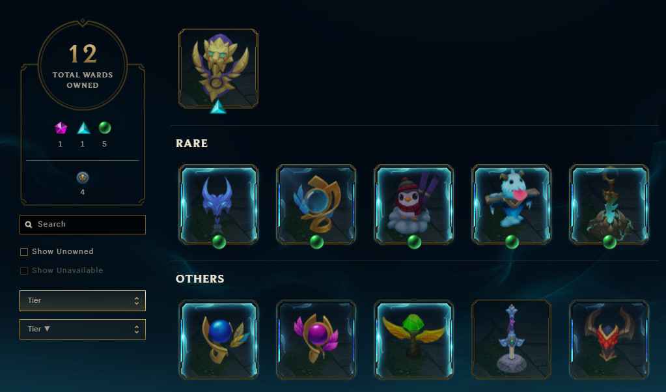Pick the penguin on cloud ward skin
The height and width of the screenshot is (392, 666).
coord(413,204)
